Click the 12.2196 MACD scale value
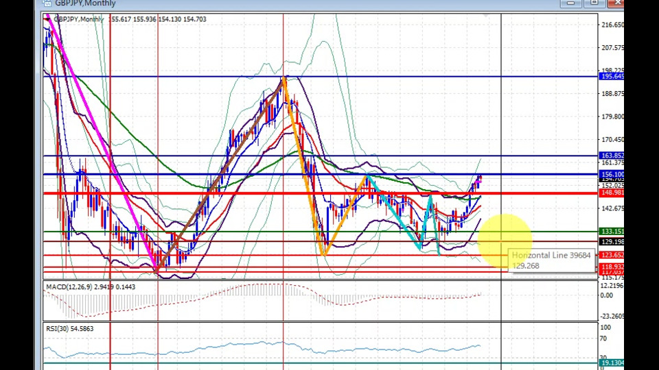This screenshot has height=370, width=659. click(612, 286)
